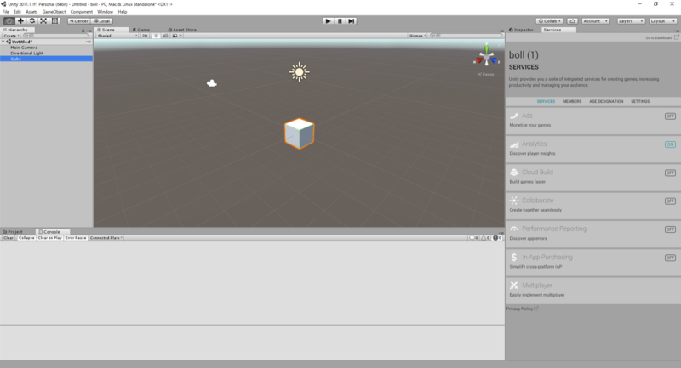Image resolution: width=681 pixels, height=368 pixels.
Task: Select the Rect Transform tool
Action: pos(54,20)
